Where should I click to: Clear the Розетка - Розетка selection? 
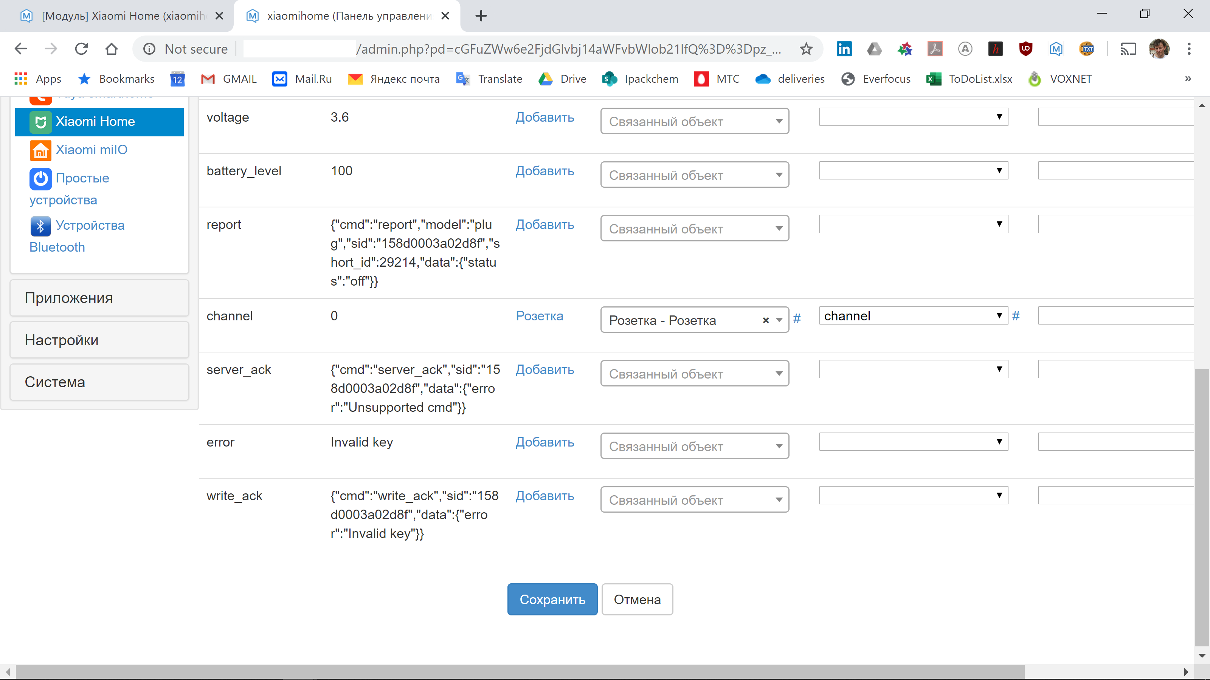[x=766, y=320]
